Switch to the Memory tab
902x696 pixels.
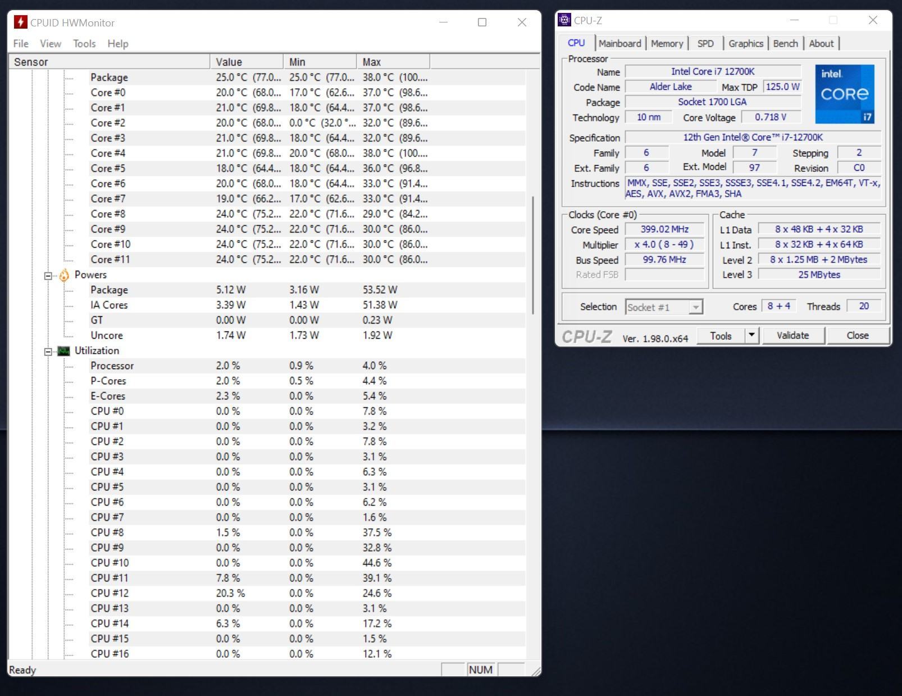click(667, 43)
